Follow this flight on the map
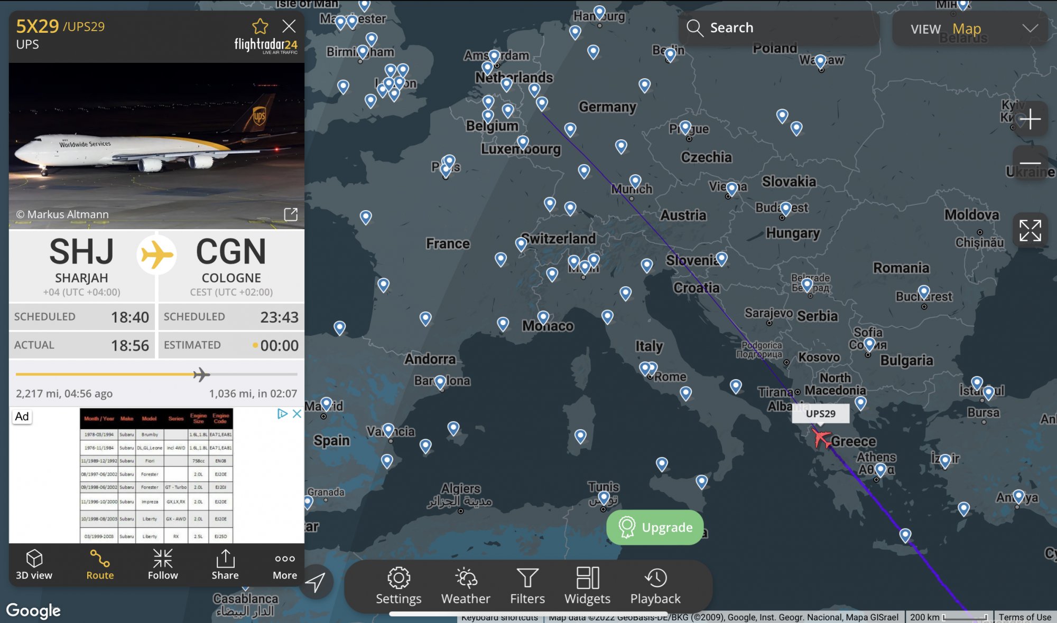 (x=163, y=564)
